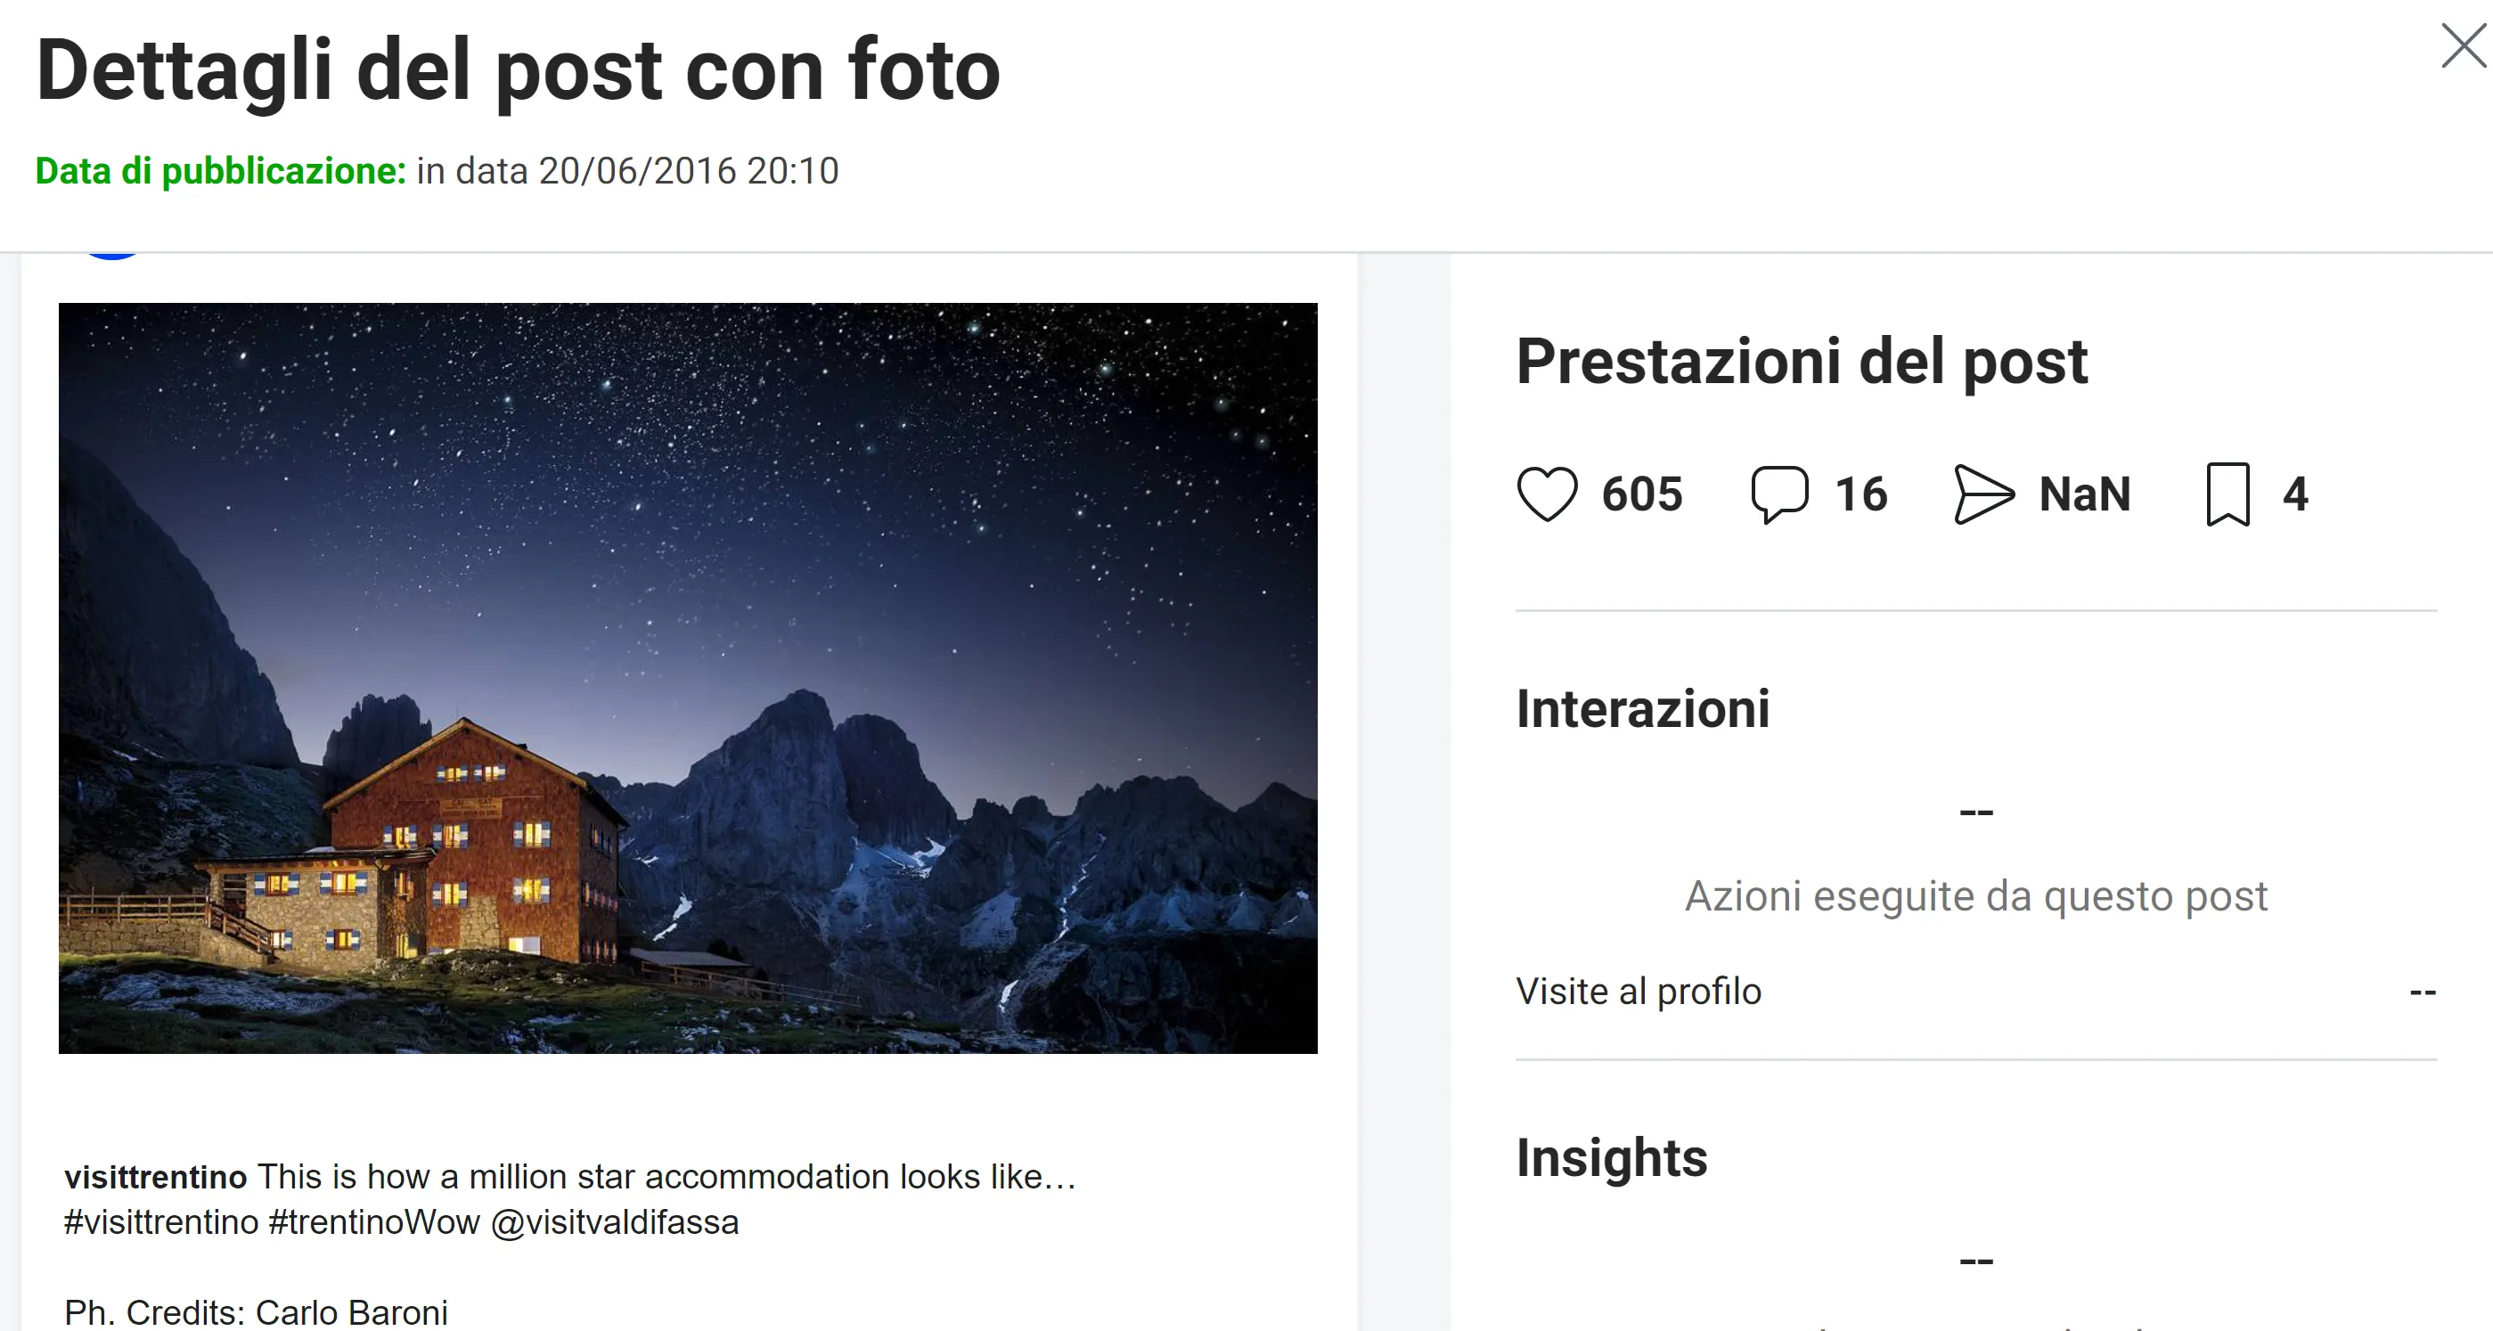This screenshot has height=1331, width=2493.
Task: Click the heart likes icon
Action: 1547,494
